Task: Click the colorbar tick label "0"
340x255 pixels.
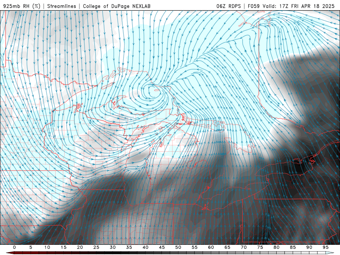Action: pos(14,247)
